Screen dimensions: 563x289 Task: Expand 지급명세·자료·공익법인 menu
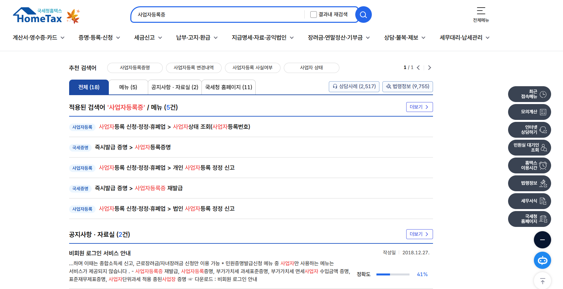263,38
